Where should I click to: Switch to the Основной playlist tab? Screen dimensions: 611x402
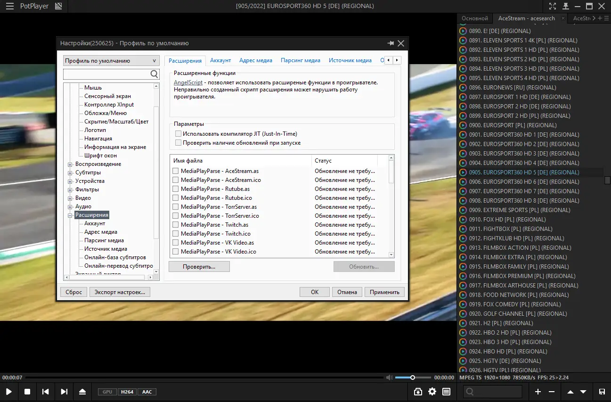click(x=474, y=18)
